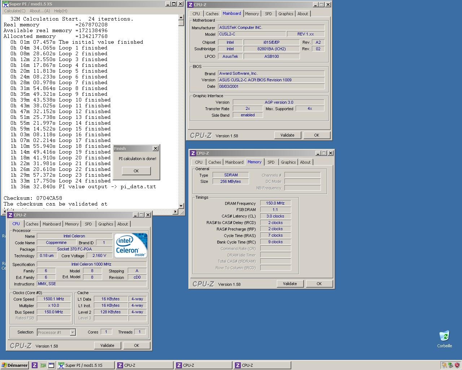Click the command prompt quick launch icon

pyautogui.click(x=51, y=365)
